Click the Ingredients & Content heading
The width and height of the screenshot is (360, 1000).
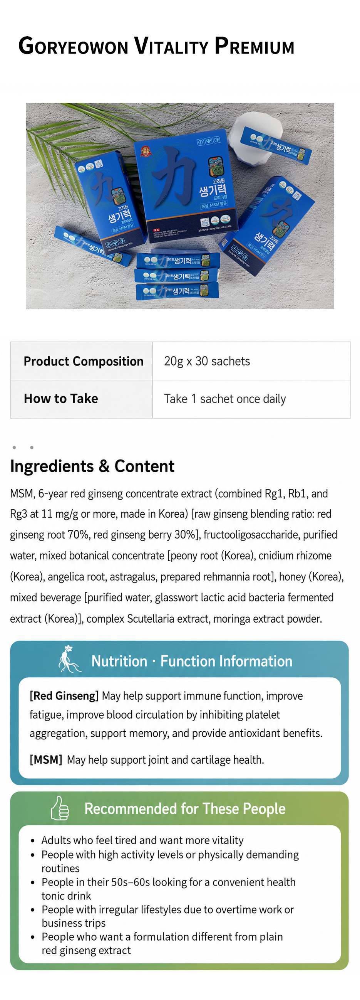[x=92, y=466]
